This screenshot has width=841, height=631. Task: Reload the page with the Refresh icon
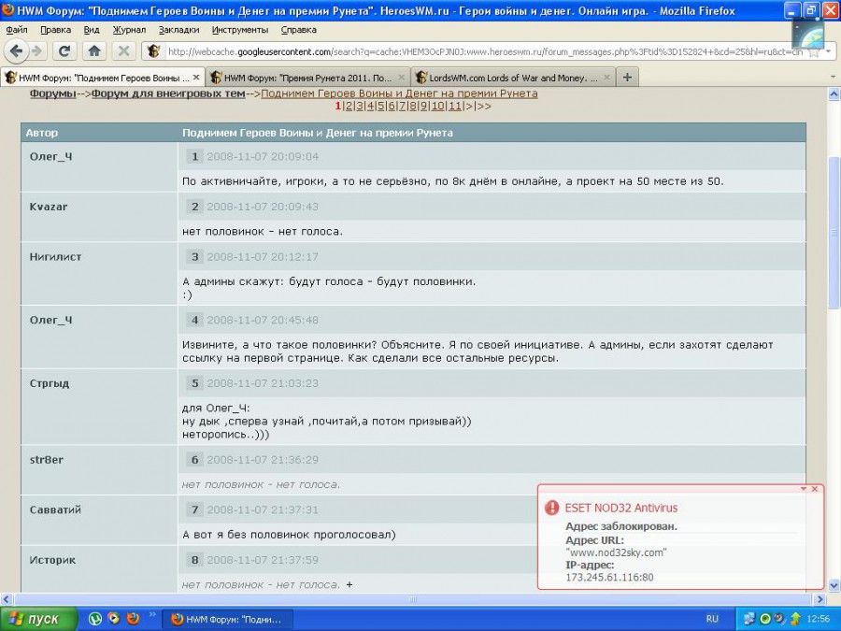click(x=64, y=51)
